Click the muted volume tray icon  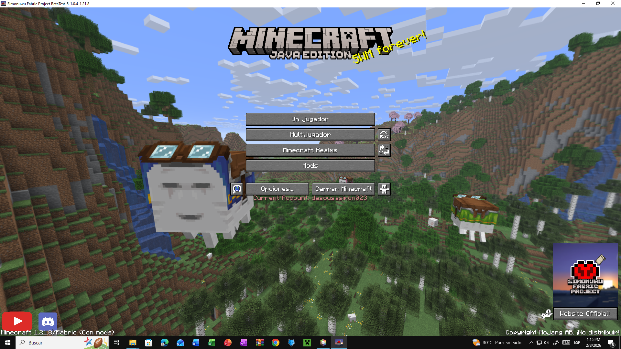(547, 343)
